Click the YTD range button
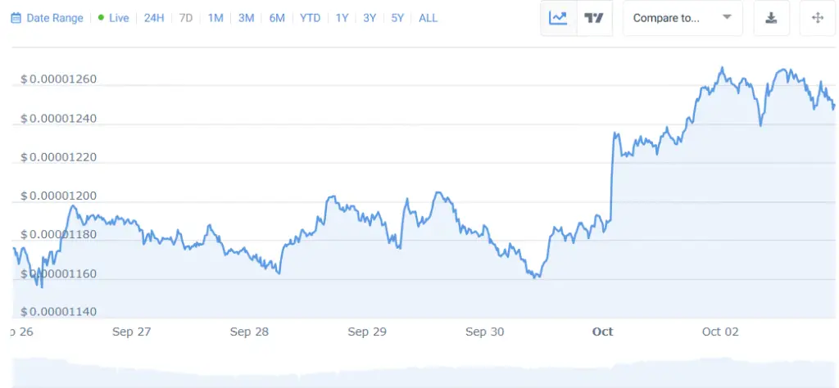This screenshot has height=388, width=839. pyautogui.click(x=311, y=18)
